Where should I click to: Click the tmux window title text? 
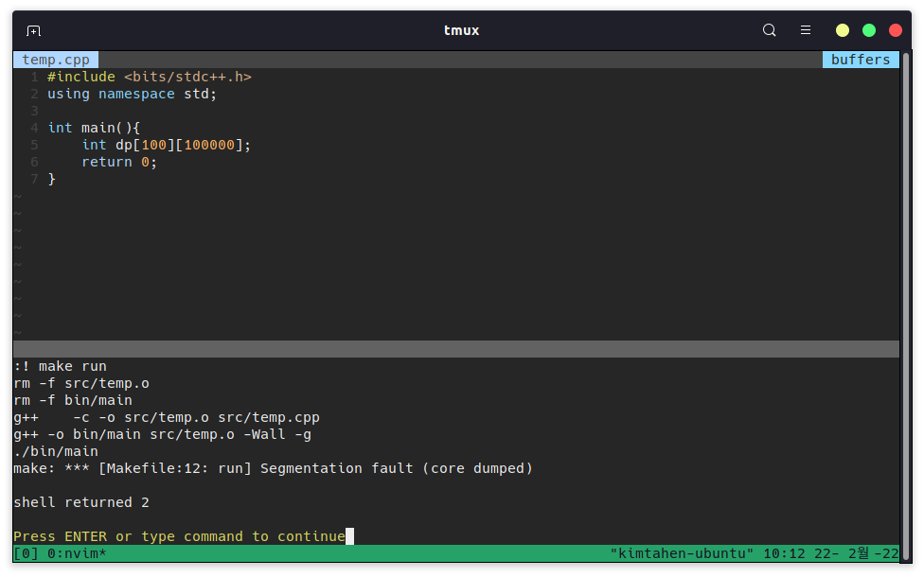461,30
